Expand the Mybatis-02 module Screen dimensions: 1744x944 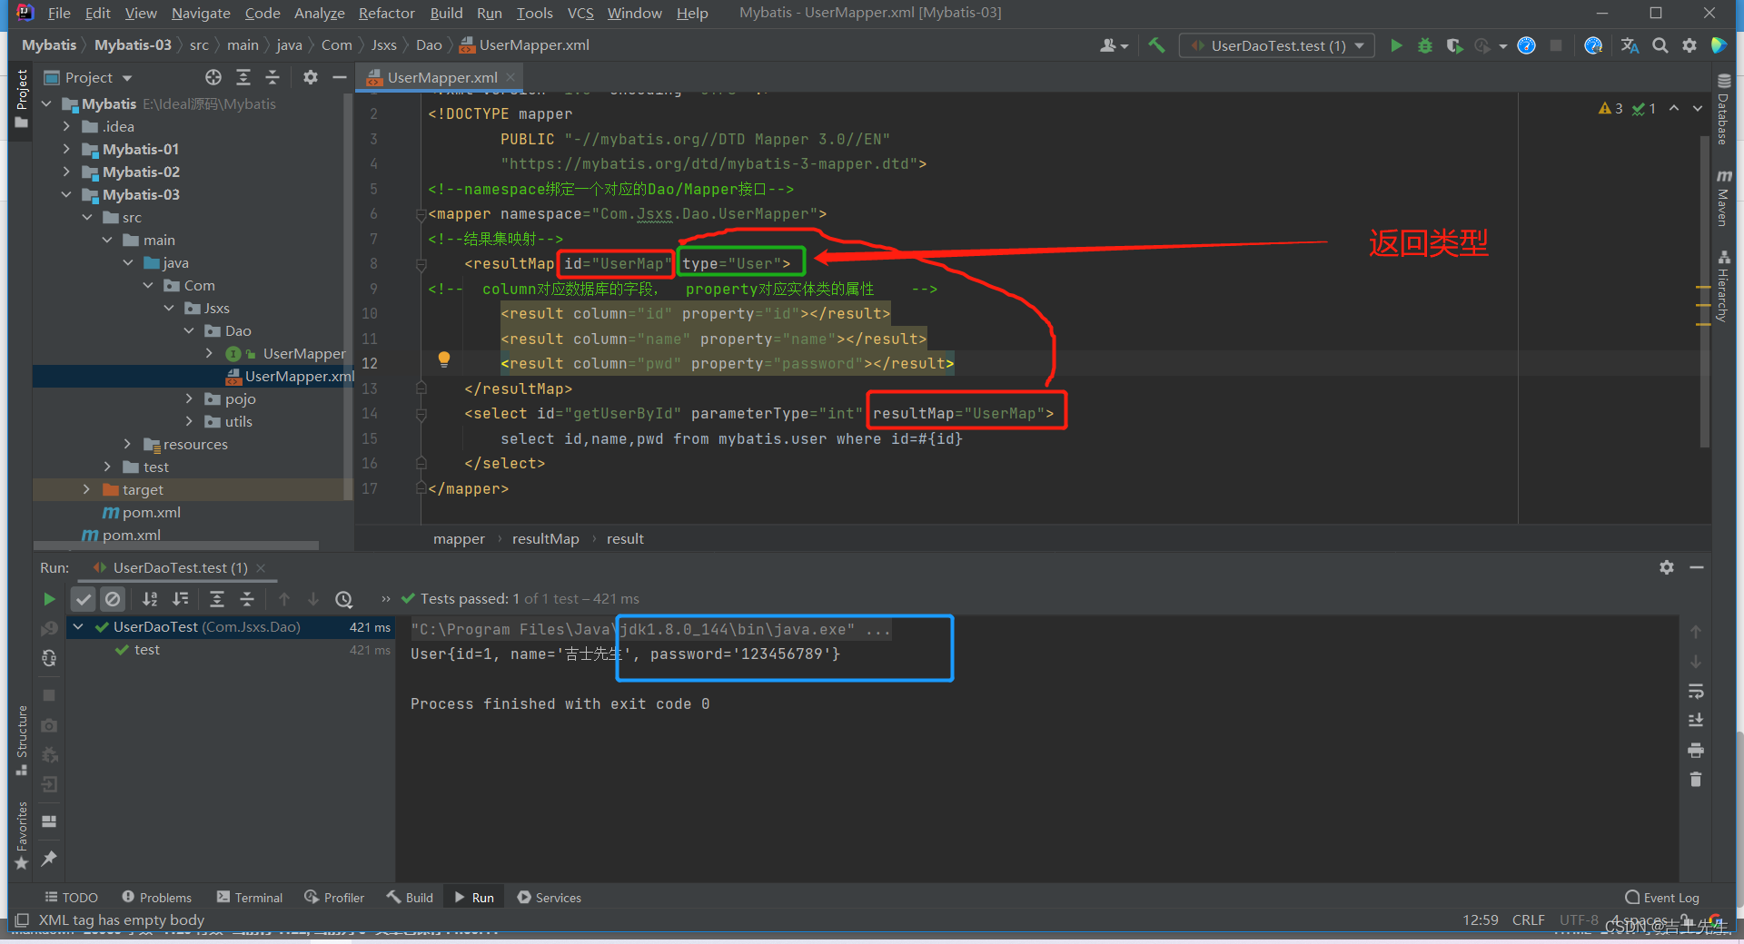pyautogui.click(x=66, y=172)
